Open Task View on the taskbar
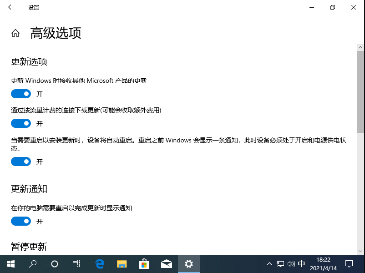The image size is (365, 273). pyautogui.click(x=76, y=263)
